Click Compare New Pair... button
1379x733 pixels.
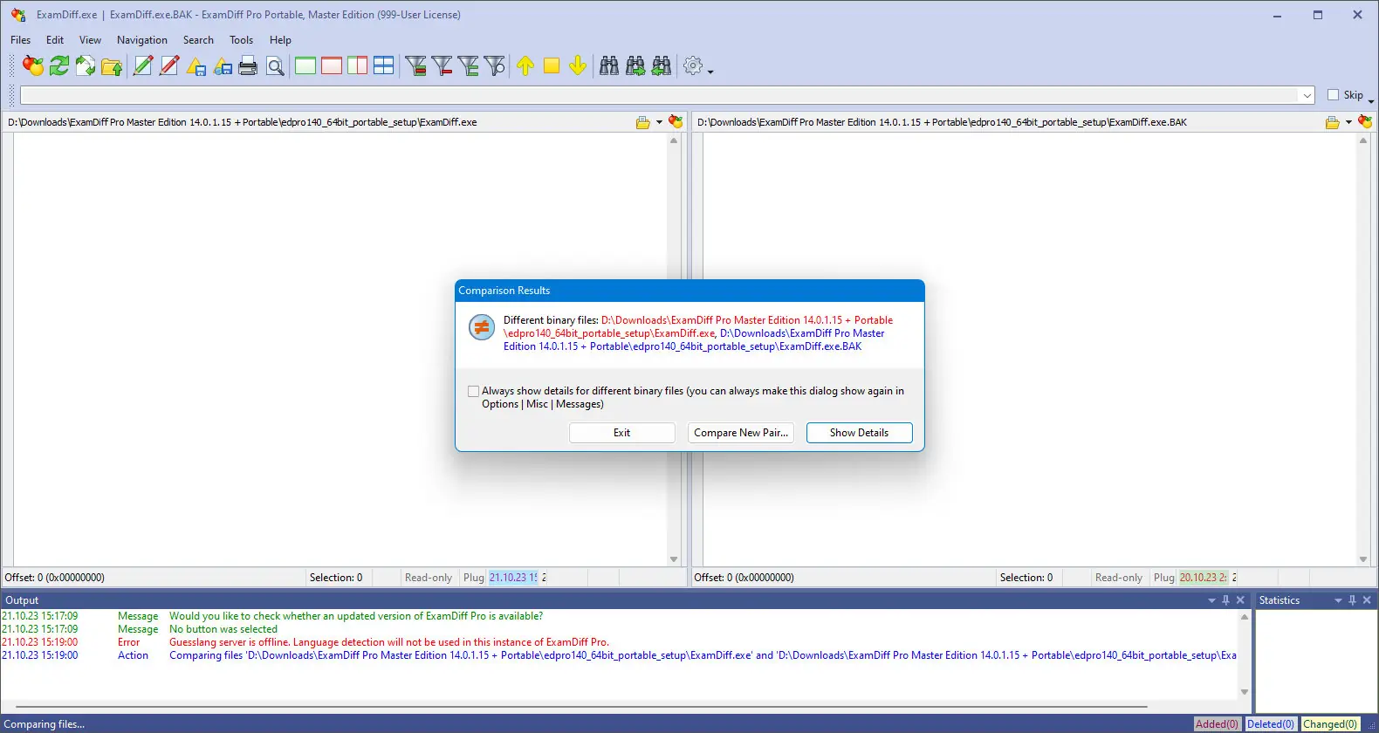[x=741, y=433]
